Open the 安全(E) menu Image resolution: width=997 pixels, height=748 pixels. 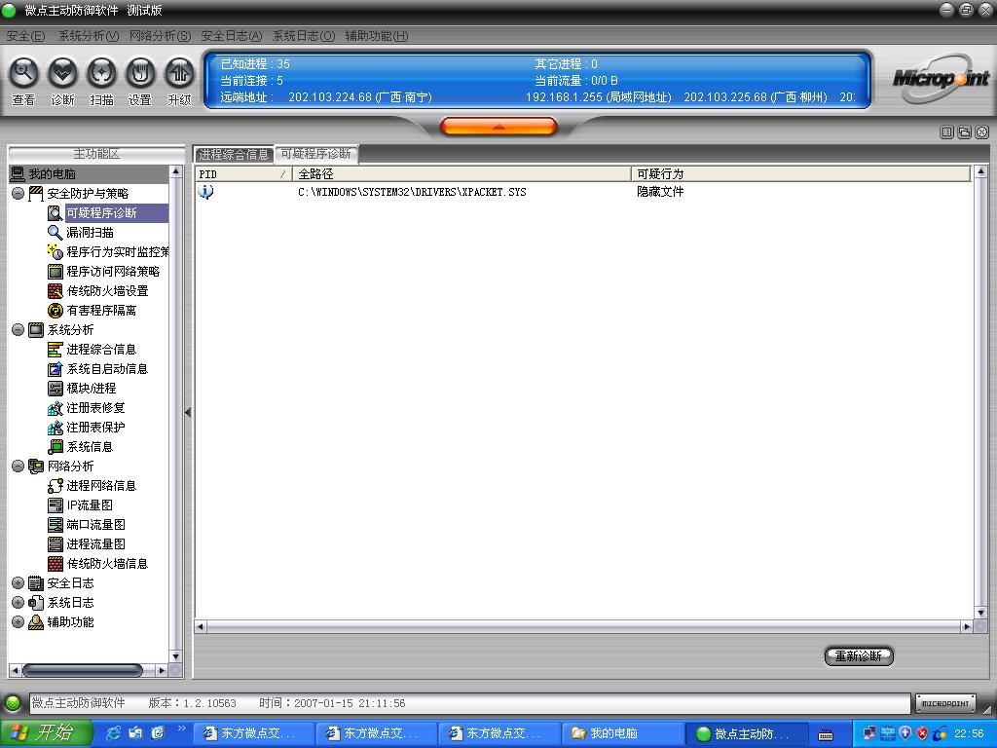coord(25,36)
